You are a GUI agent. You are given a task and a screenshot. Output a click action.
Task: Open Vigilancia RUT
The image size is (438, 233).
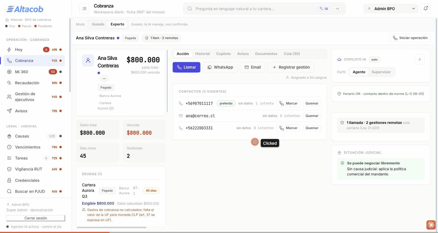[x=34, y=169]
